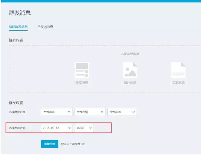Image resolution: width=201 pixels, height=155 pixels.
Task: Click the 图文消息 label under icon
Action: click(x=82, y=83)
